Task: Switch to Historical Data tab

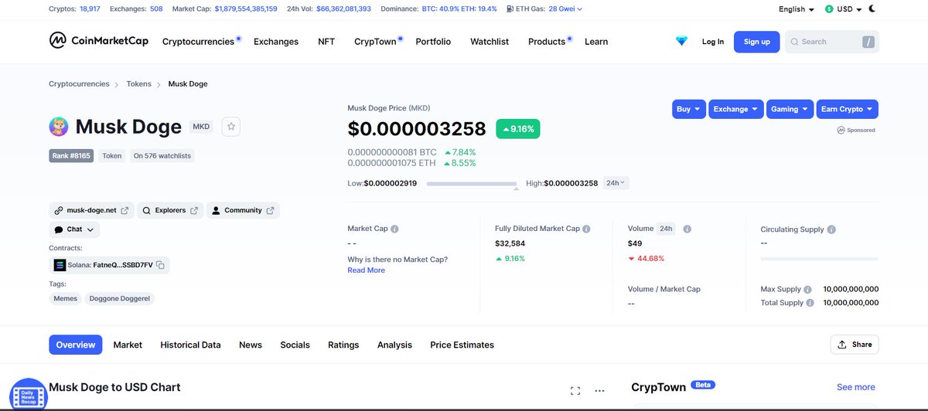Action: [190, 345]
